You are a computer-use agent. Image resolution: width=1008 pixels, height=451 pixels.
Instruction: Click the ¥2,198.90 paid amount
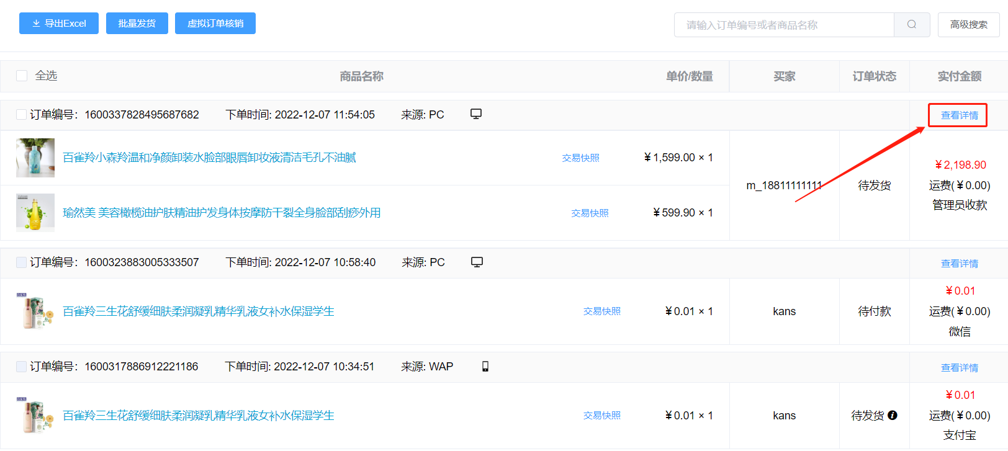[960, 165]
